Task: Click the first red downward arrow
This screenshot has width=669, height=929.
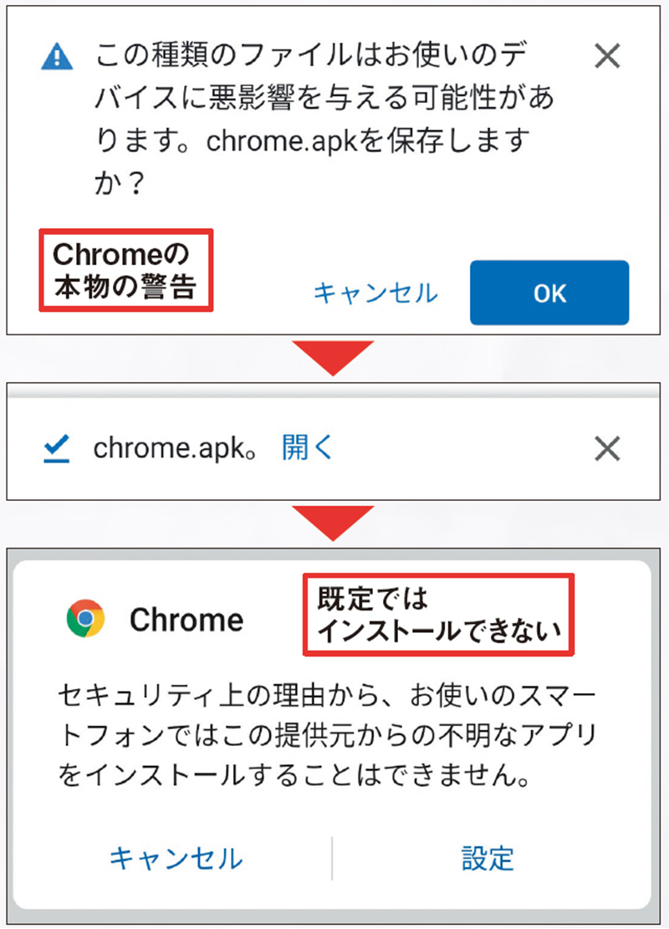Action: tap(334, 355)
